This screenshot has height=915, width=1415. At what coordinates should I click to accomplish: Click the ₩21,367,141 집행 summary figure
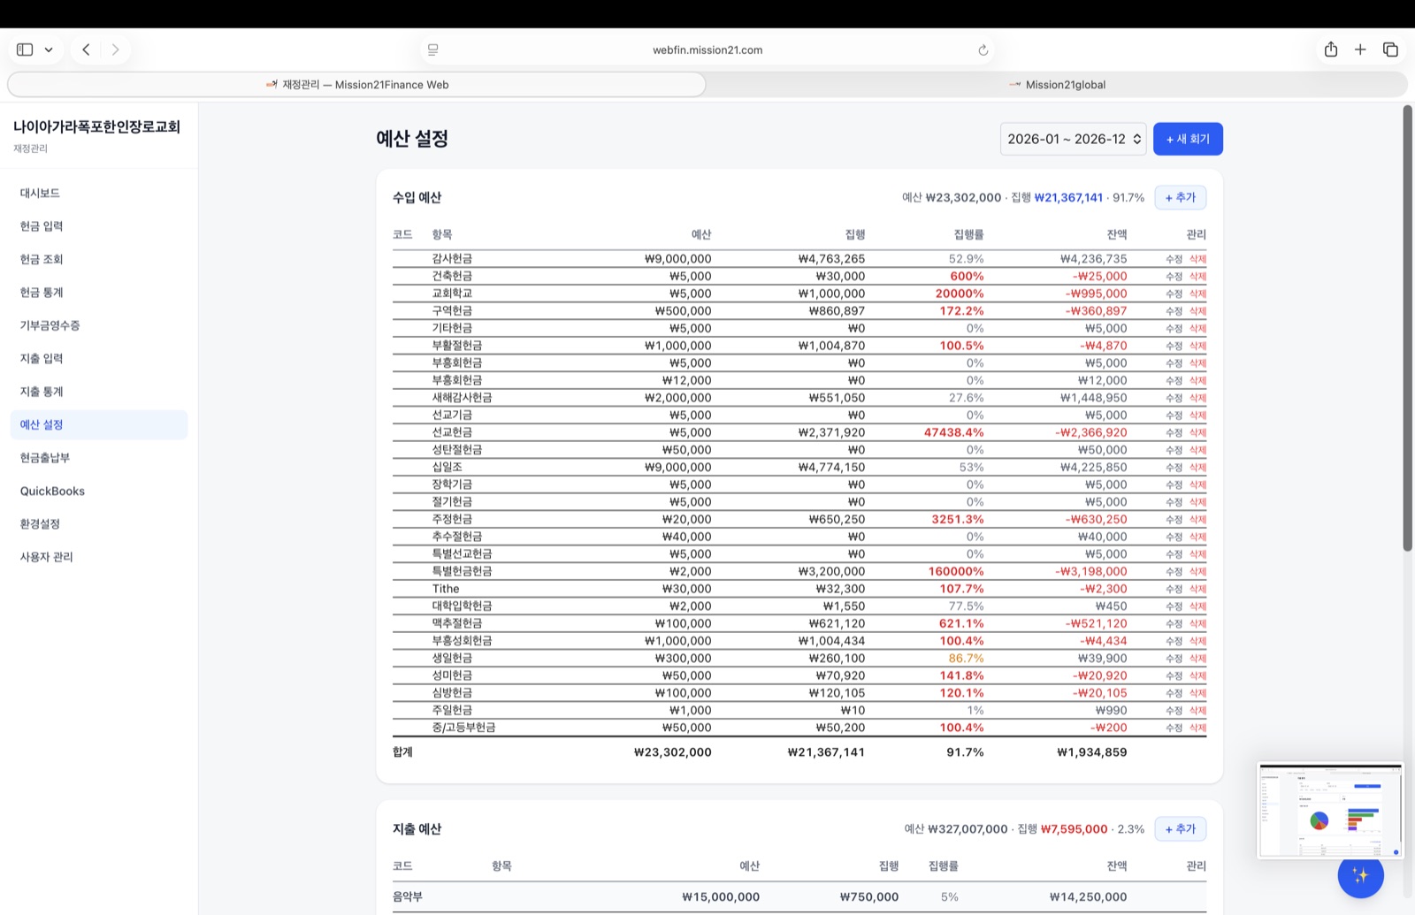1068,197
